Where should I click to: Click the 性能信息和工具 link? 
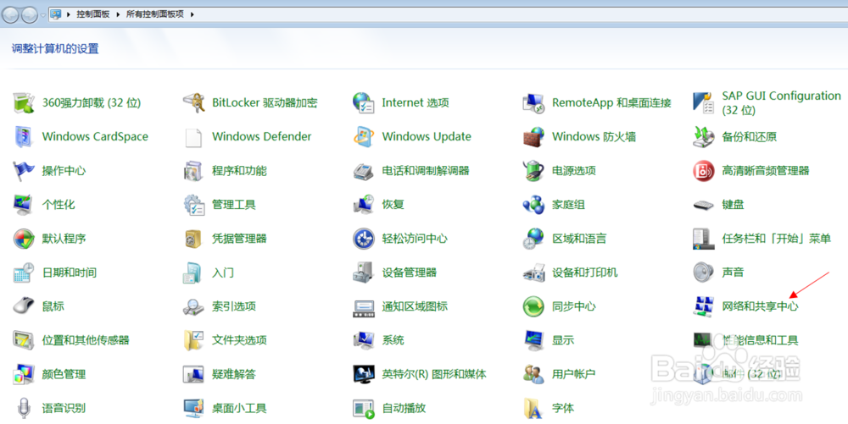[760, 340]
